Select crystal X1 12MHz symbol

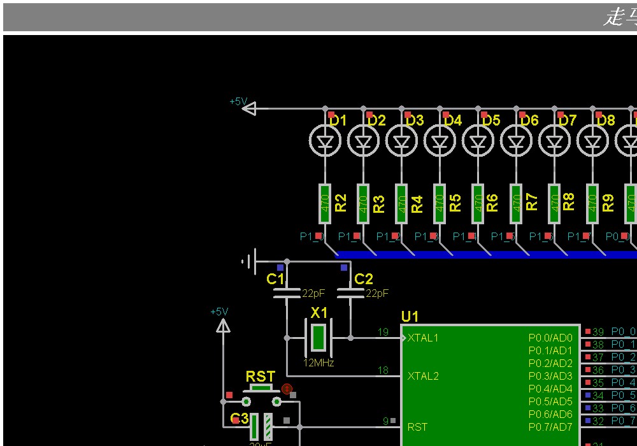[318, 338]
